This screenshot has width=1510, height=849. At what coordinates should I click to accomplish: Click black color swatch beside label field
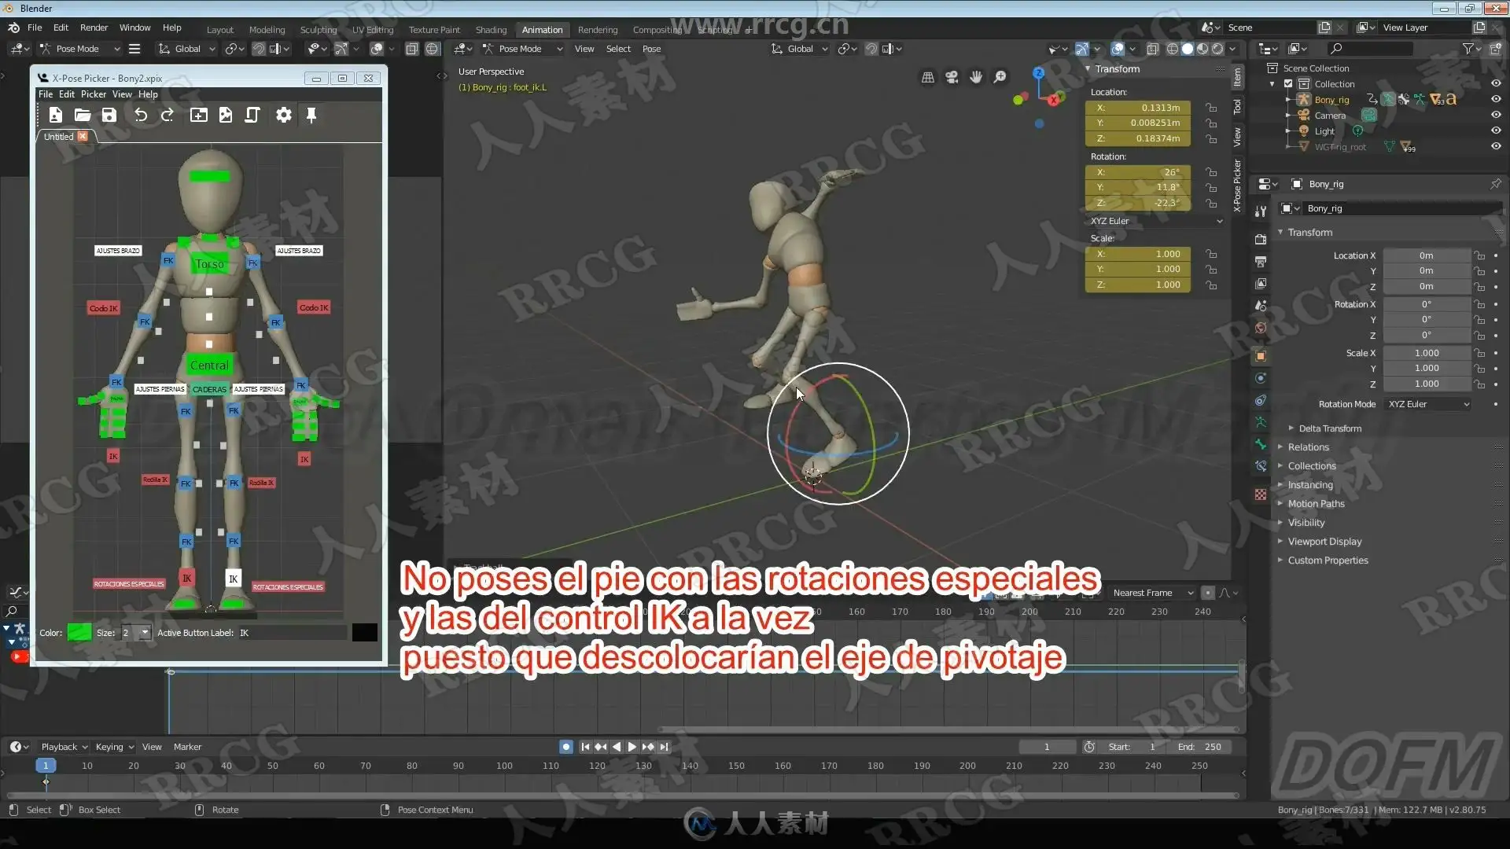pyautogui.click(x=364, y=633)
